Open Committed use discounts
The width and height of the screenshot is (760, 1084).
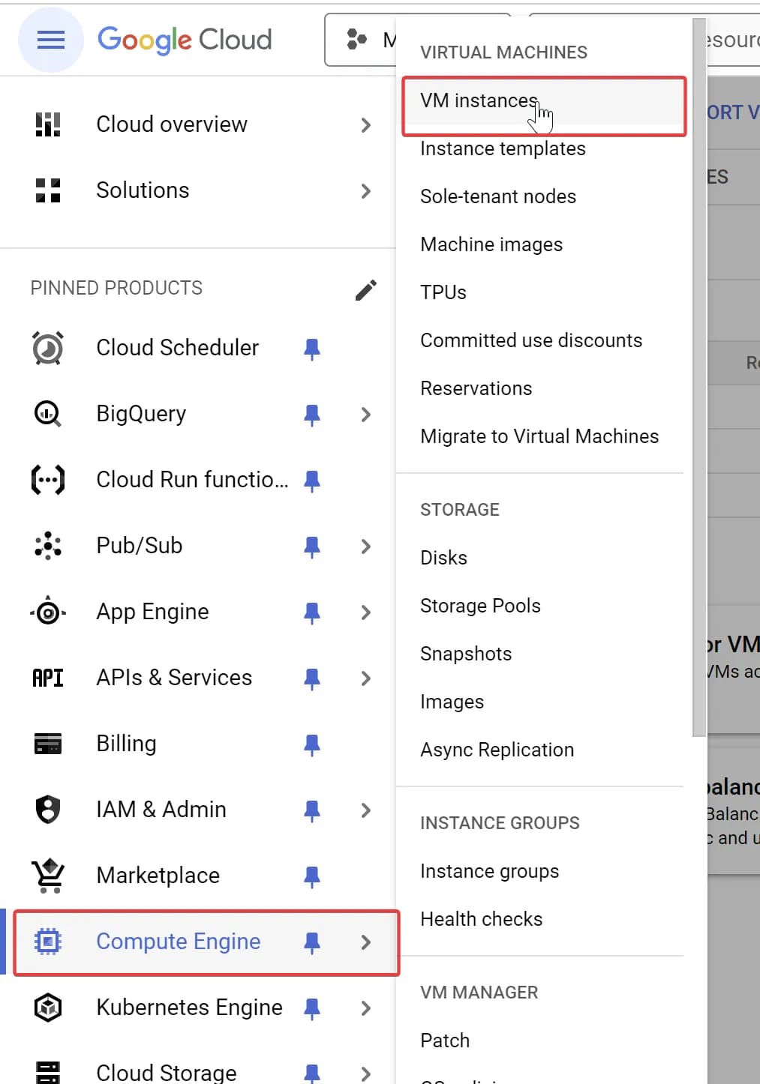[x=531, y=340]
